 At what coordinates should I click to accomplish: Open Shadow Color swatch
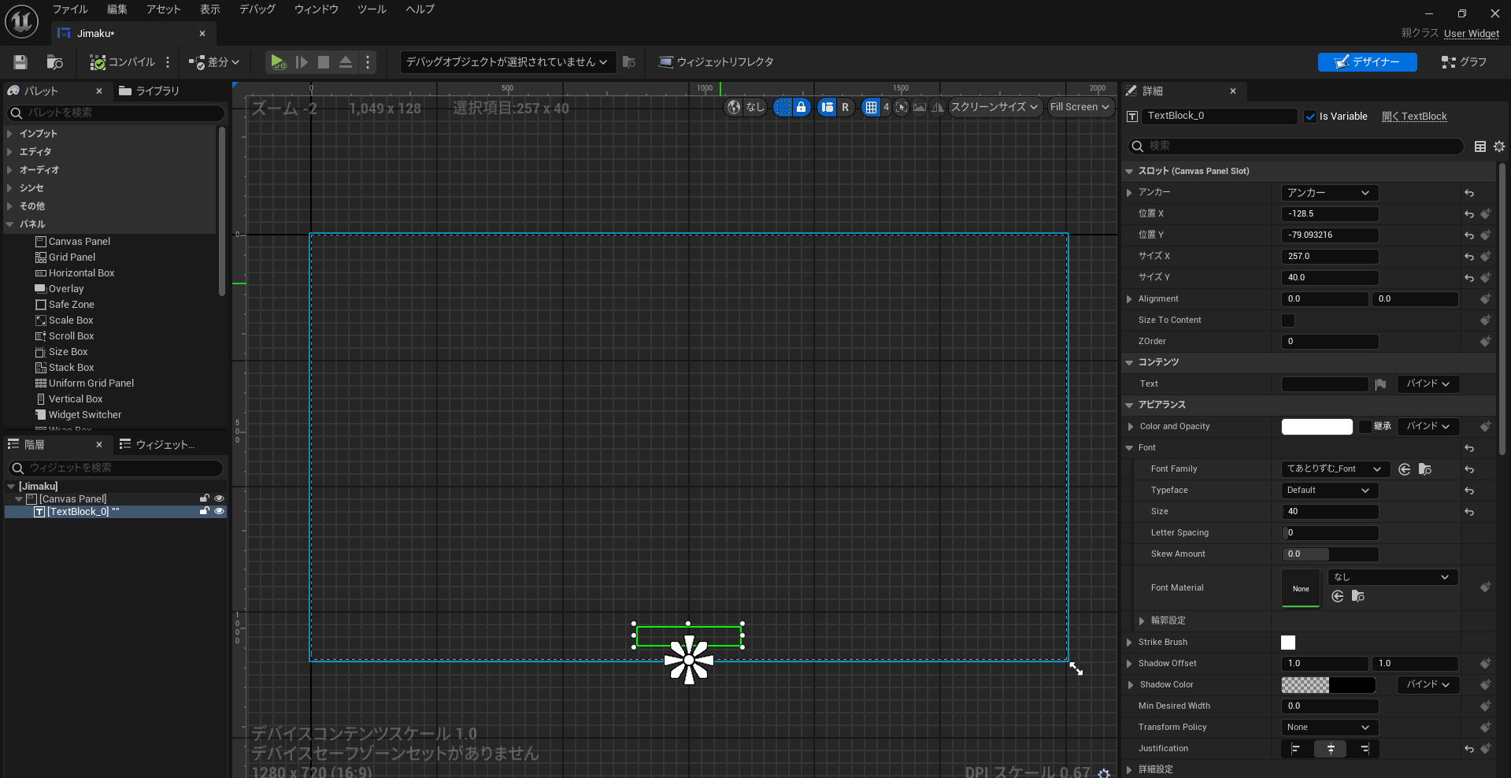(1328, 685)
